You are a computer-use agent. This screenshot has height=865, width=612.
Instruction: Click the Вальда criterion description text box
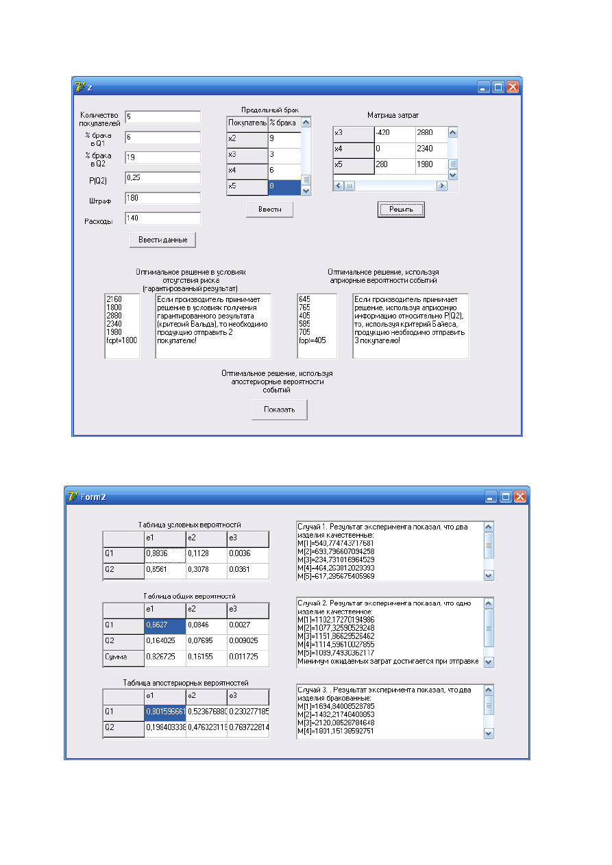213,326
